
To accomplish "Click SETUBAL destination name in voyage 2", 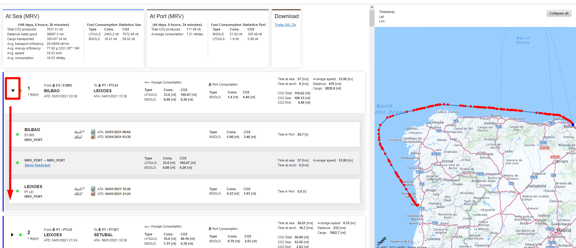I will (103, 235).
